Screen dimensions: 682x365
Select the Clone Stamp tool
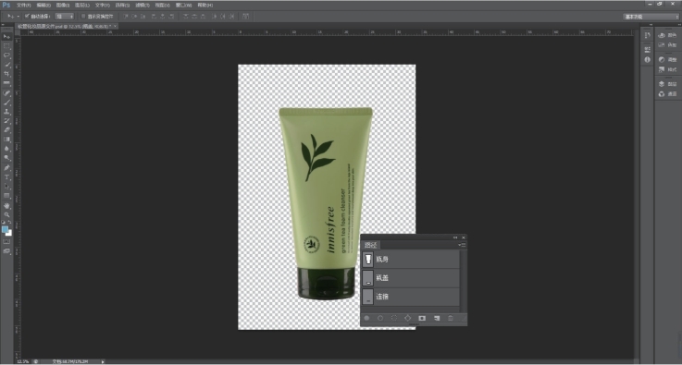tap(6, 112)
